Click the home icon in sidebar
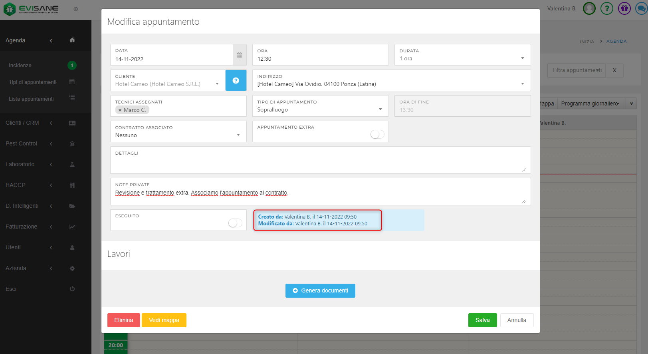The height and width of the screenshot is (354, 648). click(72, 40)
